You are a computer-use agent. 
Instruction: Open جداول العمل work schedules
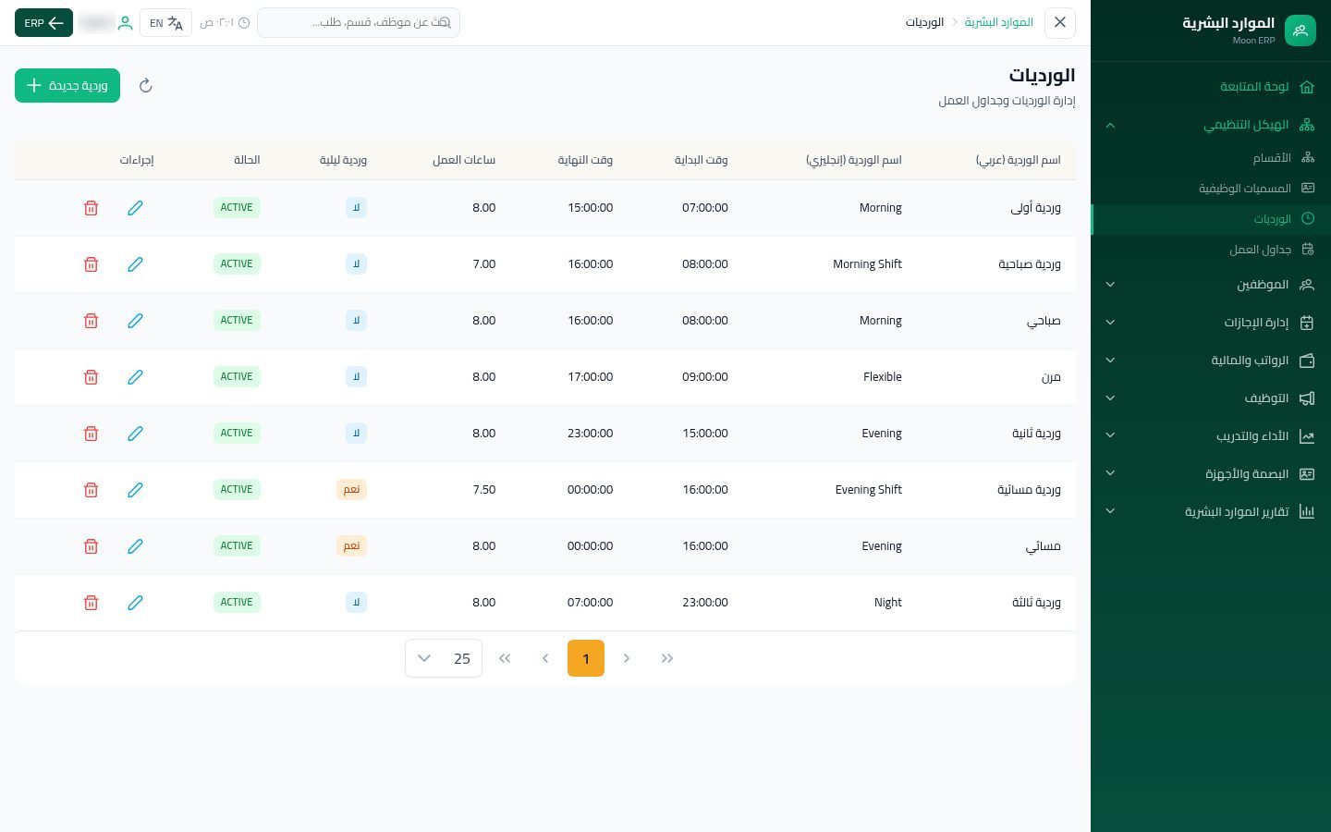coord(1211,250)
